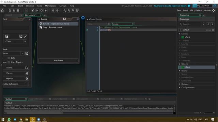Expand the Configurations folder
The height and width of the screenshot is (122, 218).
[x=180, y=87]
